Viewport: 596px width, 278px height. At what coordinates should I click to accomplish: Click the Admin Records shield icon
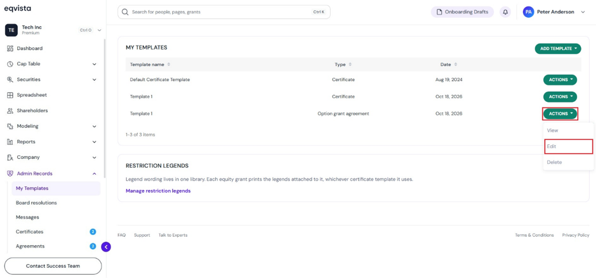pyautogui.click(x=10, y=174)
